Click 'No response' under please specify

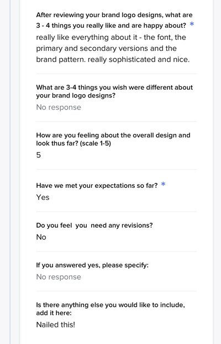[59, 277]
